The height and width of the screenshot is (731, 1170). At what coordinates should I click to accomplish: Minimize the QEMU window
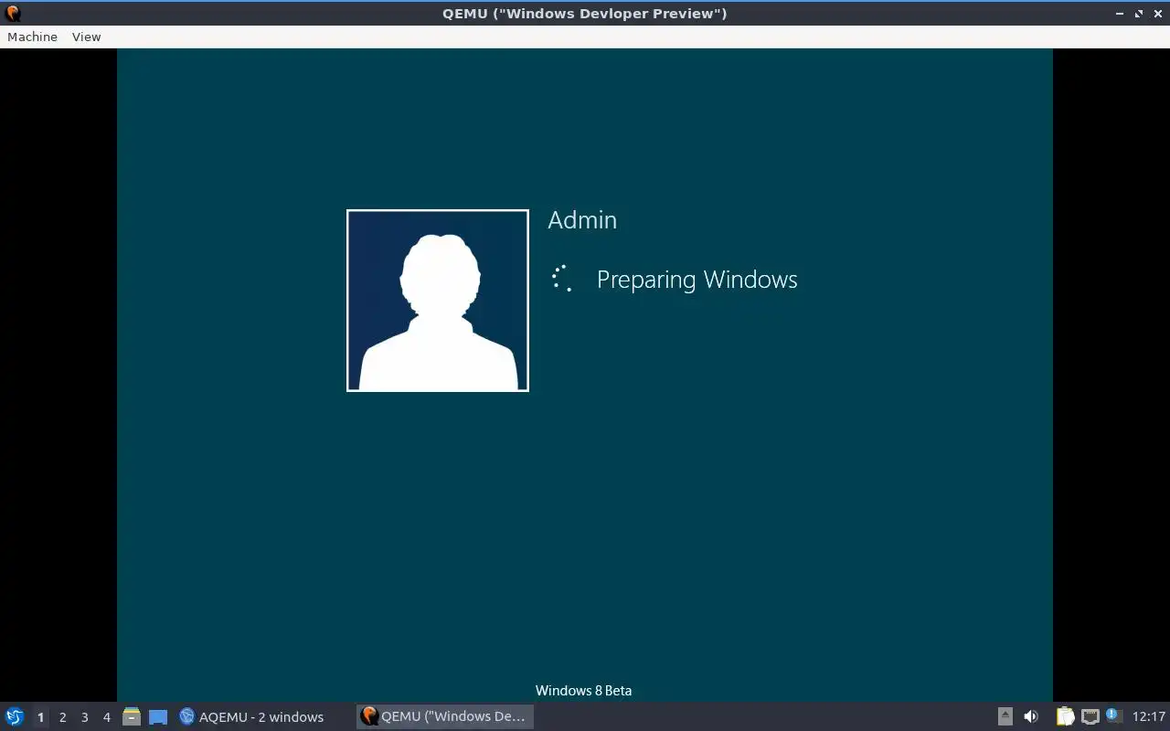click(x=1122, y=14)
